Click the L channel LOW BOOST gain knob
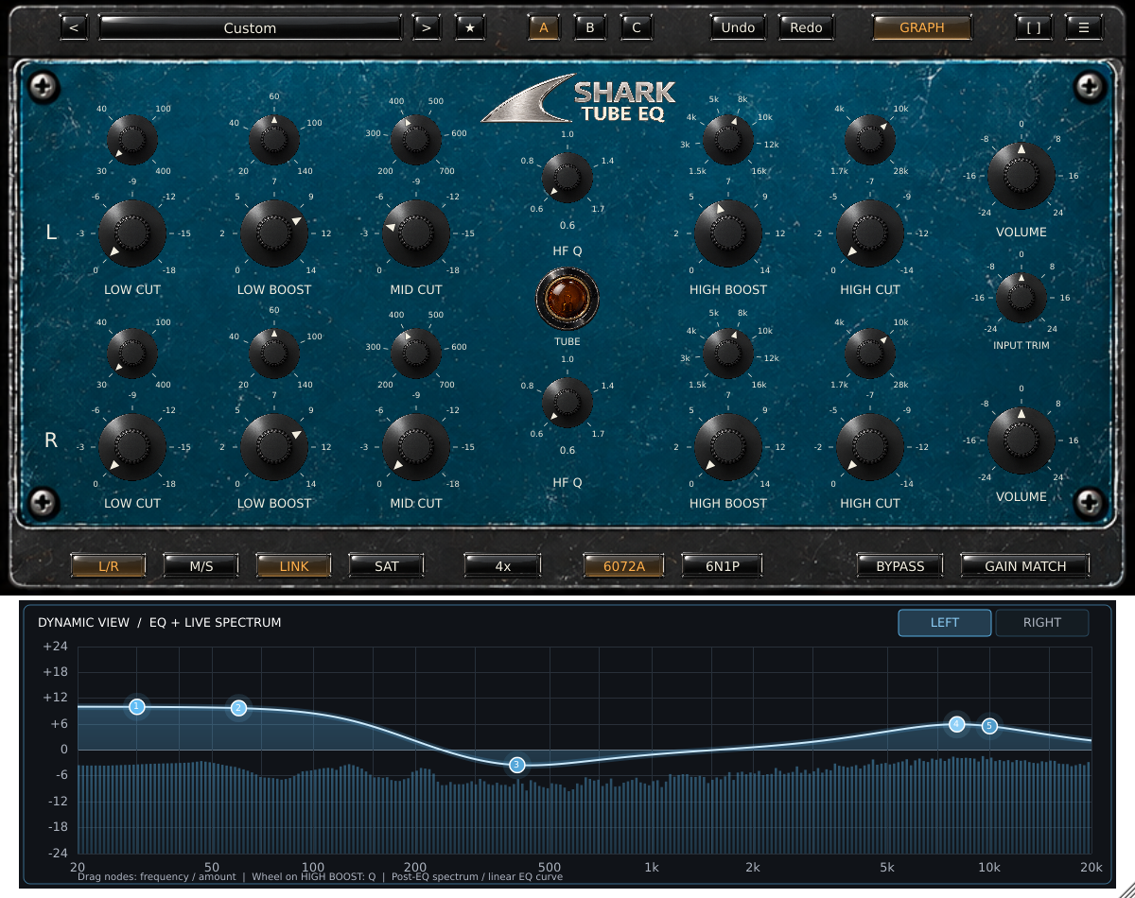 (274, 233)
